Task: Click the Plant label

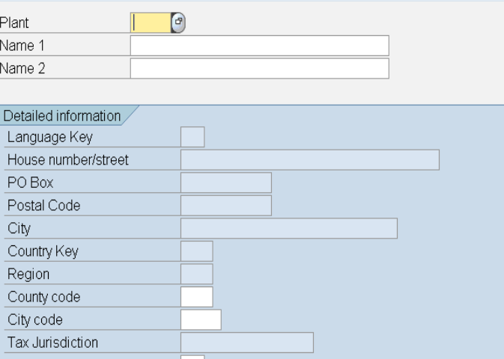Action: click(14, 22)
